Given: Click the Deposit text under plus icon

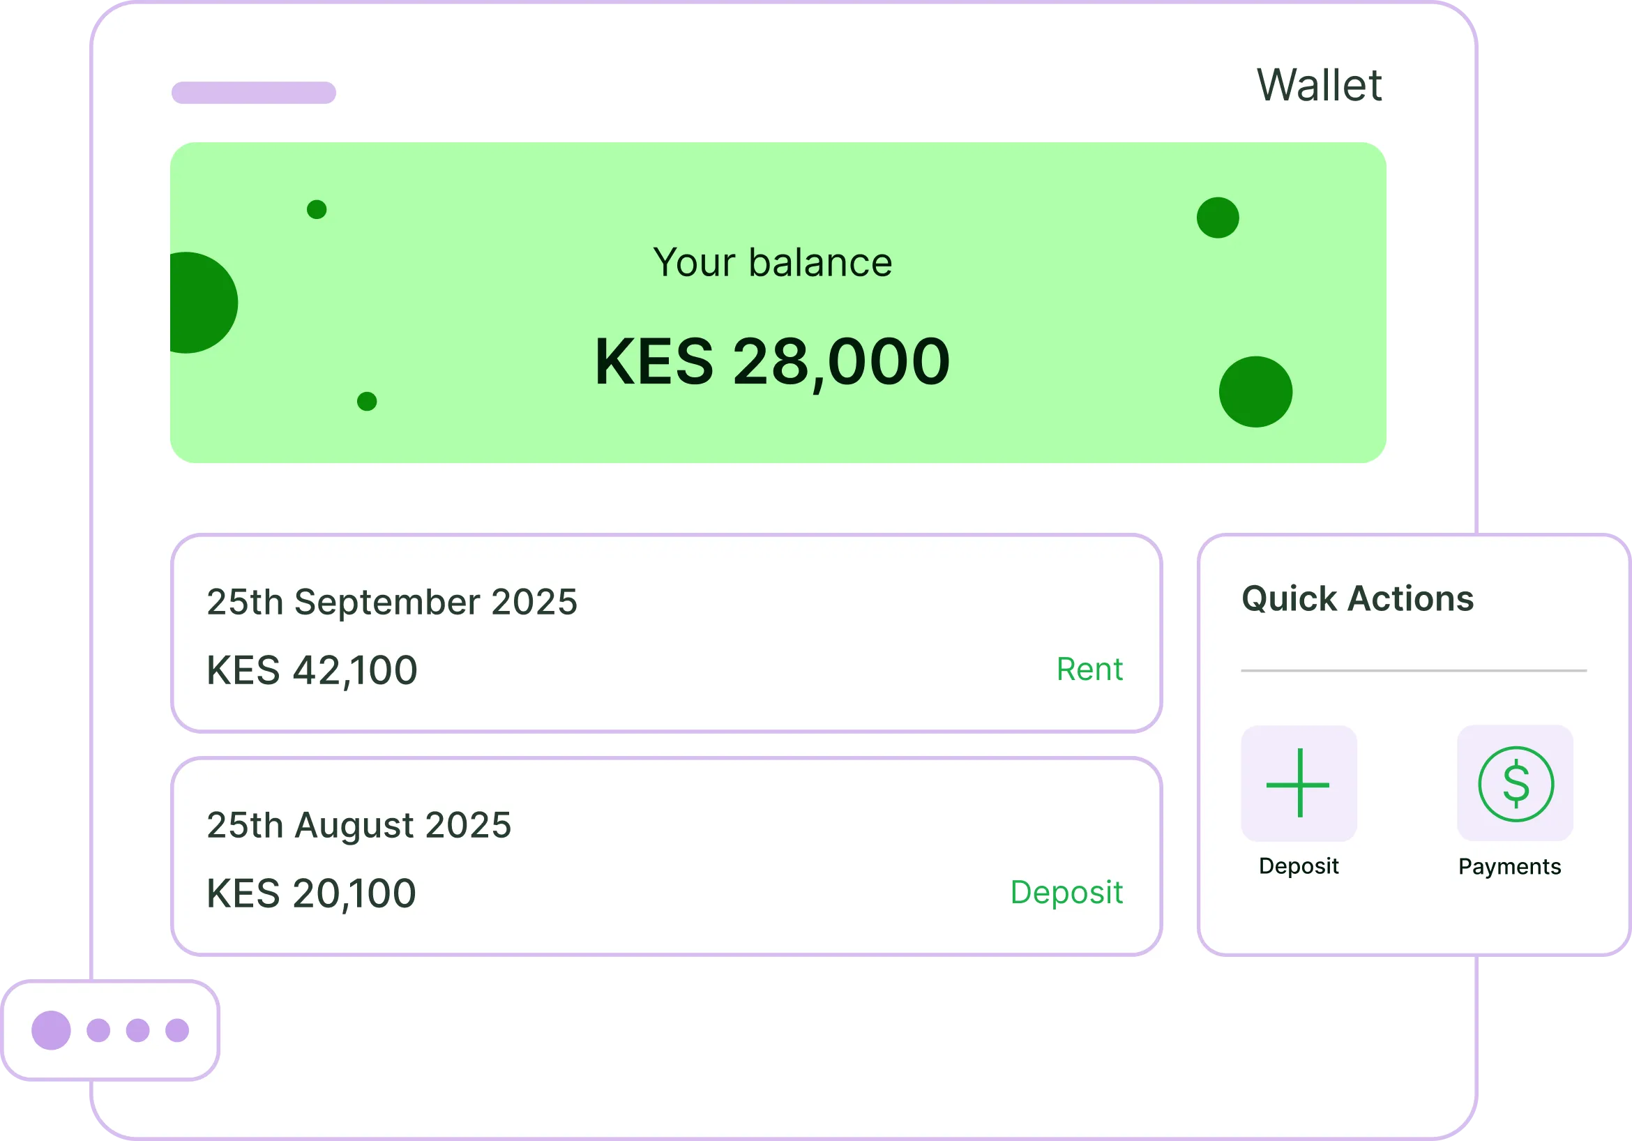Looking at the screenshot, I should (1299, 866).
